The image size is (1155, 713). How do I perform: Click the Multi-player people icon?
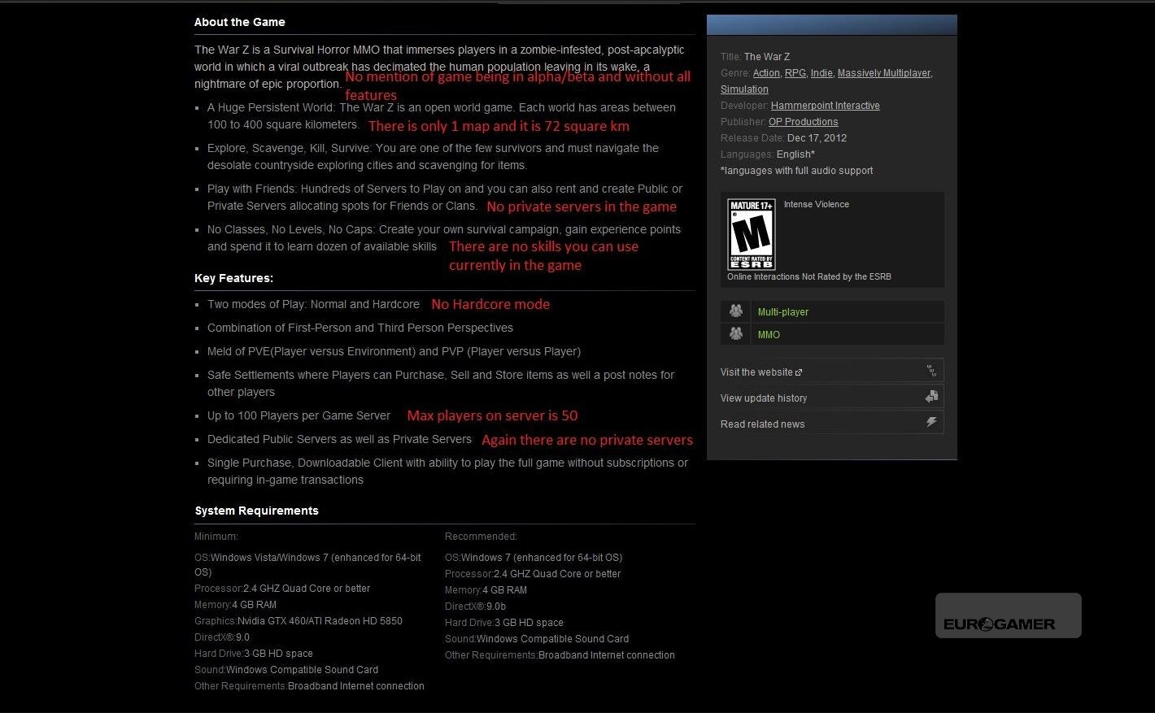pyautogui.click(x=736, y=311)
